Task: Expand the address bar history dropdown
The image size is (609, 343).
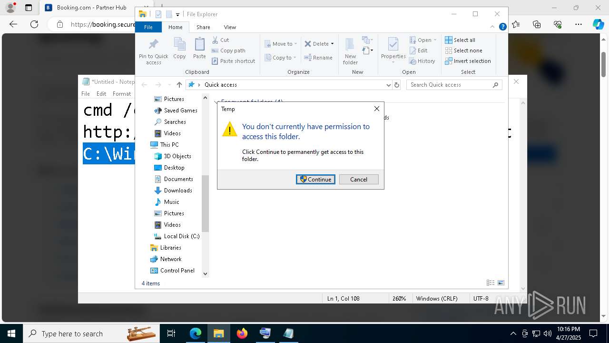Action: (389, 85)
